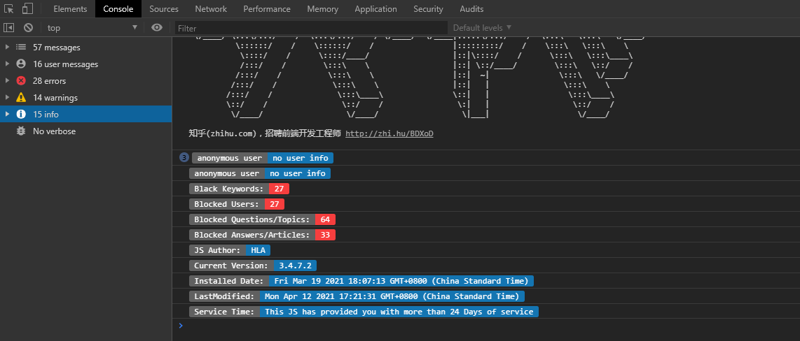Toggle the device toolbar icon

click(27, 9)
